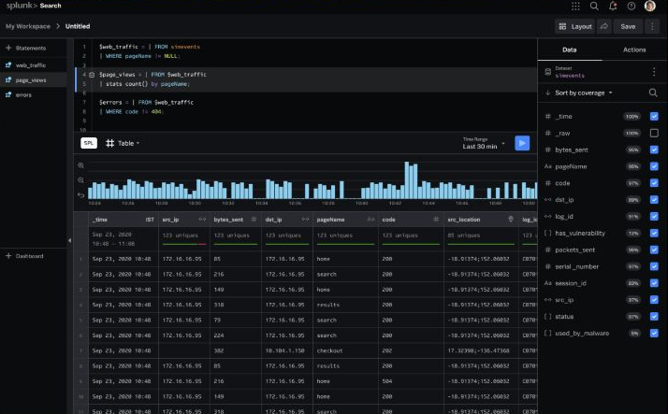Switch to the Actions tab

click(x=634, y=50)
